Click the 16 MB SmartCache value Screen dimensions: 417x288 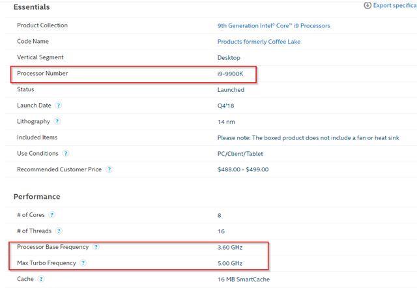pos(243,280)
